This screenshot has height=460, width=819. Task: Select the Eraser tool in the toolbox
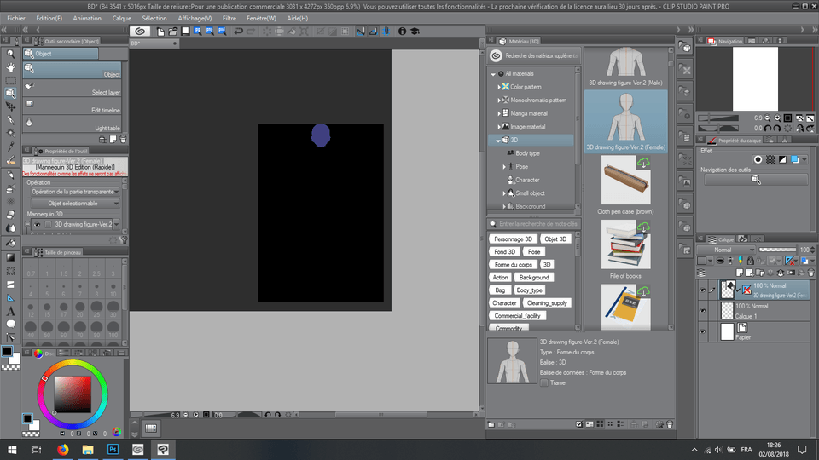coord(10,215)
